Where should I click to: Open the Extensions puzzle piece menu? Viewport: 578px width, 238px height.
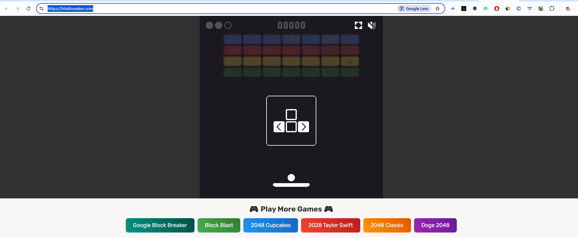[552, 9]
